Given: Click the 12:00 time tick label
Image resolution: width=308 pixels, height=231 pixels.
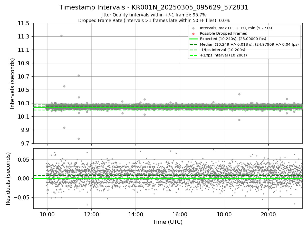Looking at the screenshot, I should coord(91,214).
